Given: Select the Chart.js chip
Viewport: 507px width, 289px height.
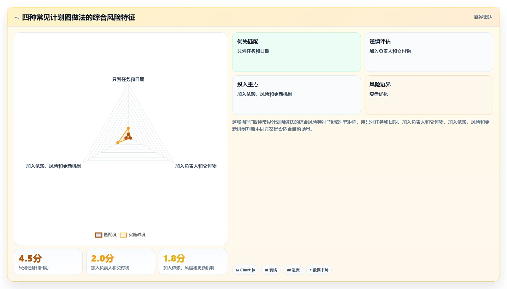Looking at the screenshot, I should tap(245, 270).
